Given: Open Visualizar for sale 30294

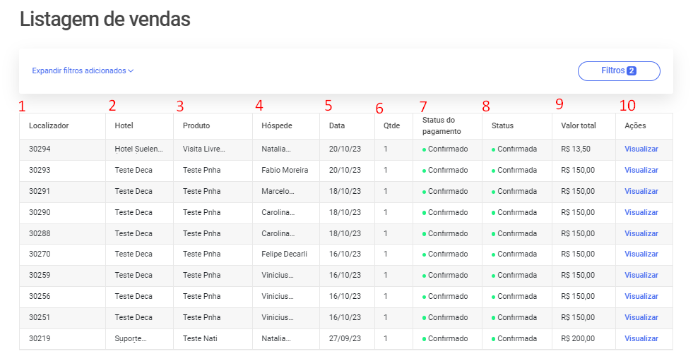Looking at the screenshot, I should (x=641, y=149).
